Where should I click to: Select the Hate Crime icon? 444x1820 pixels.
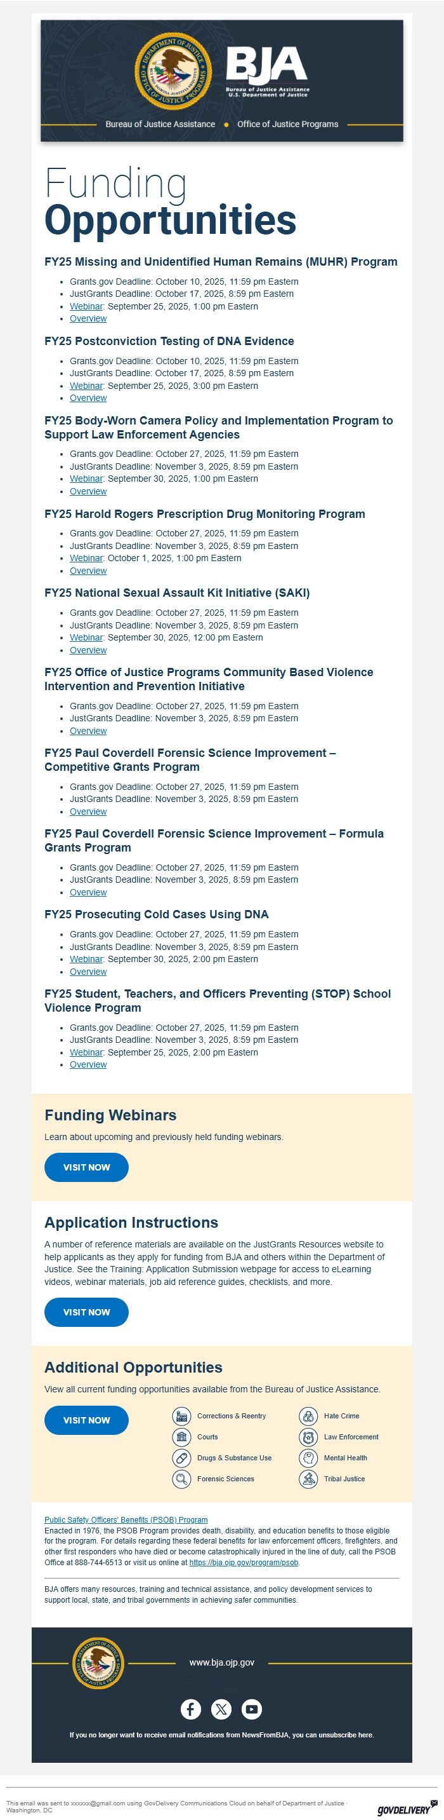[308, 1415]
